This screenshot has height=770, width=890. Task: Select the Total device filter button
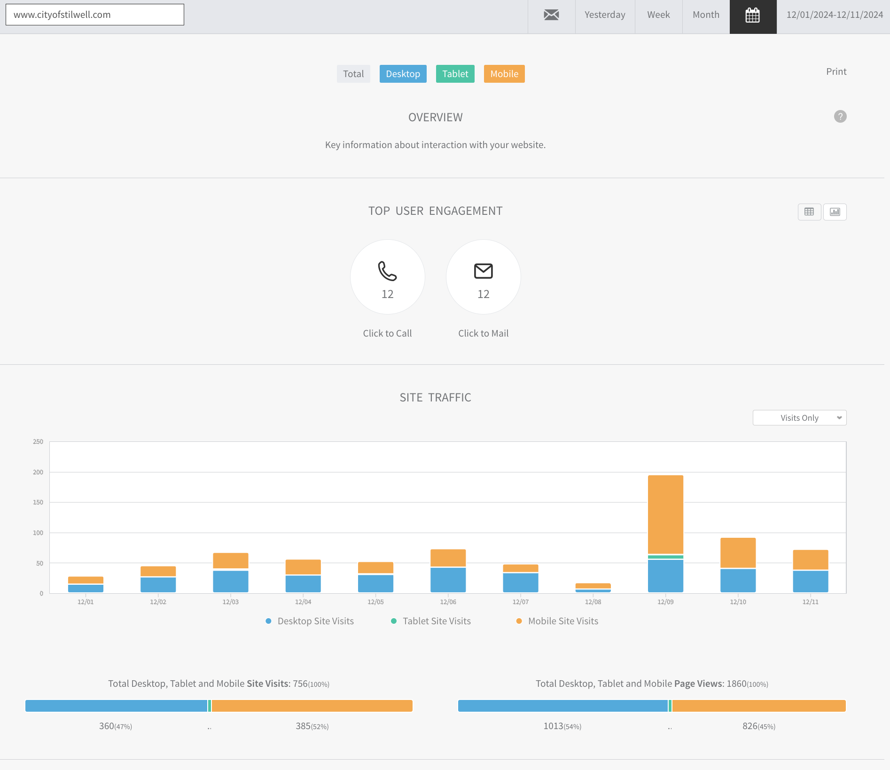353,74
